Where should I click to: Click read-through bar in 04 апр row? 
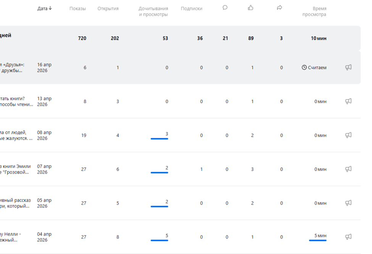click(159, 241)
